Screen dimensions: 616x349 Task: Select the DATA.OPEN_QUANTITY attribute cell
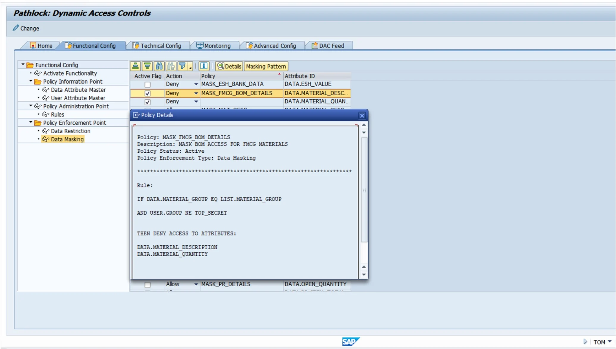317,284
